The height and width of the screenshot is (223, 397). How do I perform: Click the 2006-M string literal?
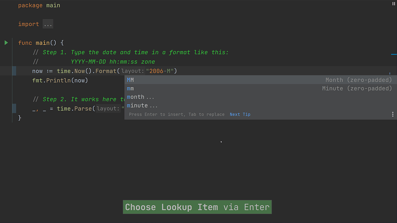coord(160,71)
